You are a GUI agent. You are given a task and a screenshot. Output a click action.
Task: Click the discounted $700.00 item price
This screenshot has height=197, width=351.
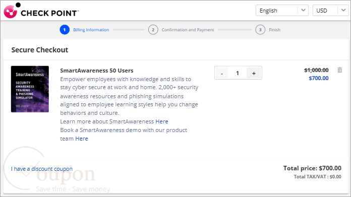319,78
